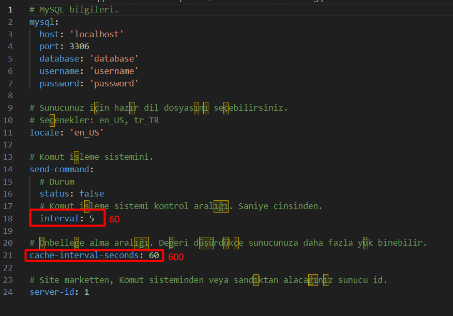Click the 'port' key
This screenshot has width=453, height=316.
click(49, 47)
